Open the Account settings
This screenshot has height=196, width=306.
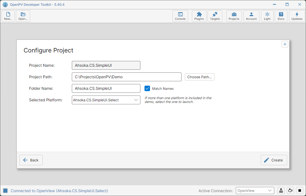coord(251,16)
